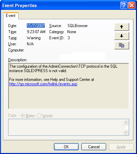The width and height of the screenshot is (137, 154).
Task: Click the data box scroll up arrow
Action: pos(125,122)
